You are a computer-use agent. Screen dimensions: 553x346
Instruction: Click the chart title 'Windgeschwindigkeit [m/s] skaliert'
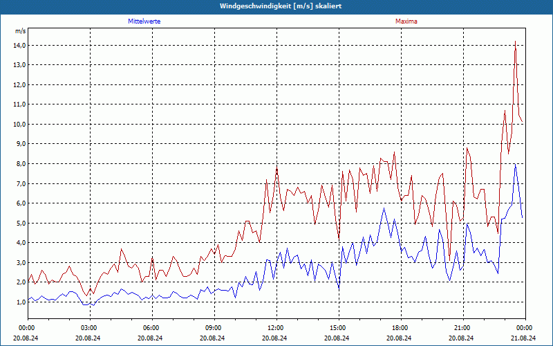(x=281, y=6)
